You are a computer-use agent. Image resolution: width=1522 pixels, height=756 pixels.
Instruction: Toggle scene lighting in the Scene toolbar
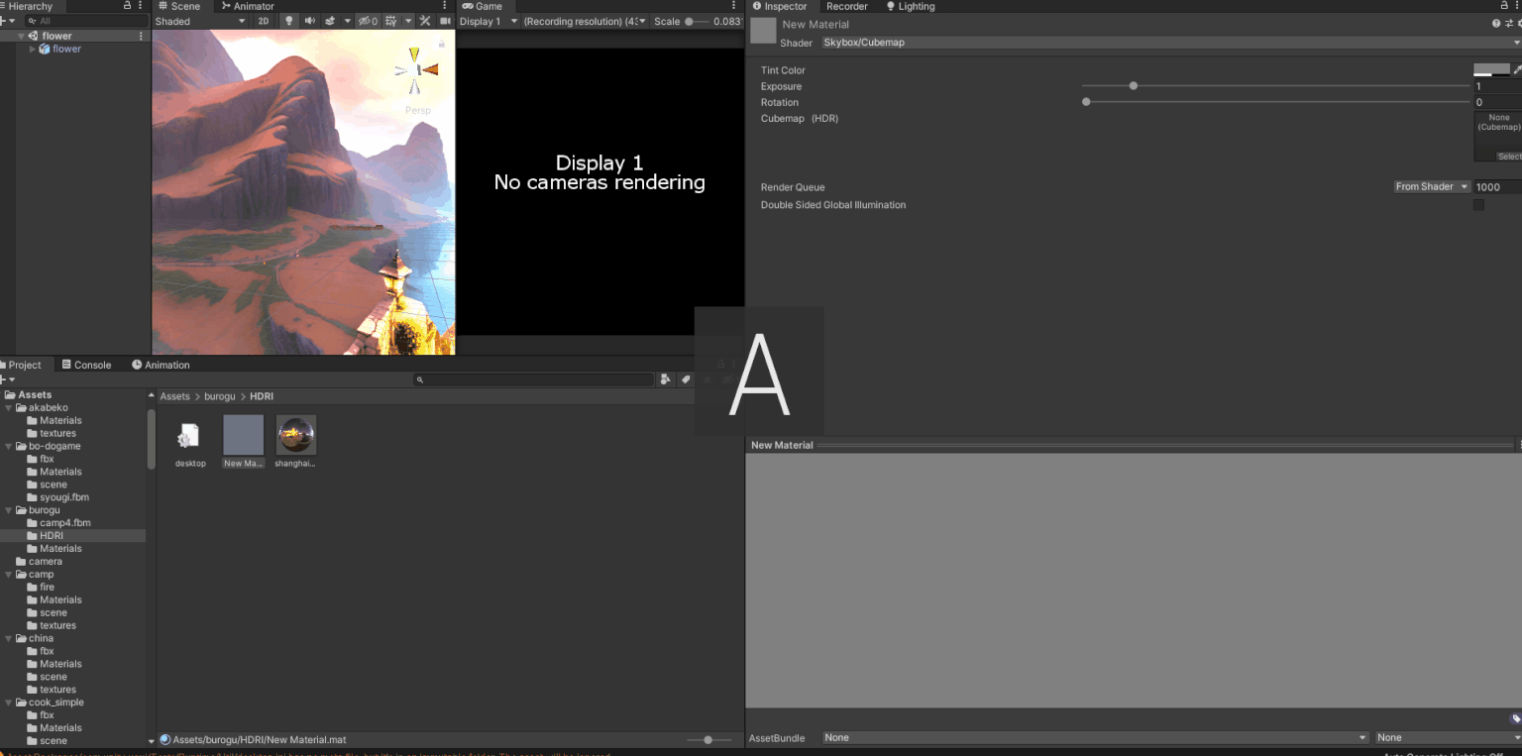pyautogui.click(x=289, y=21)
